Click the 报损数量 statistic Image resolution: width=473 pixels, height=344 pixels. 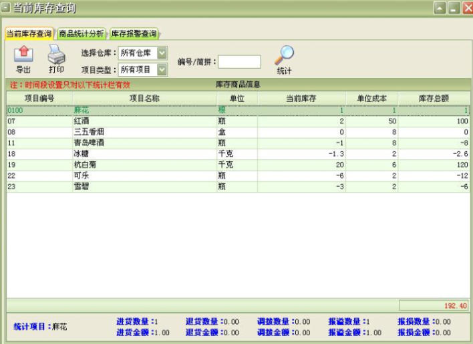click(424, 321)
